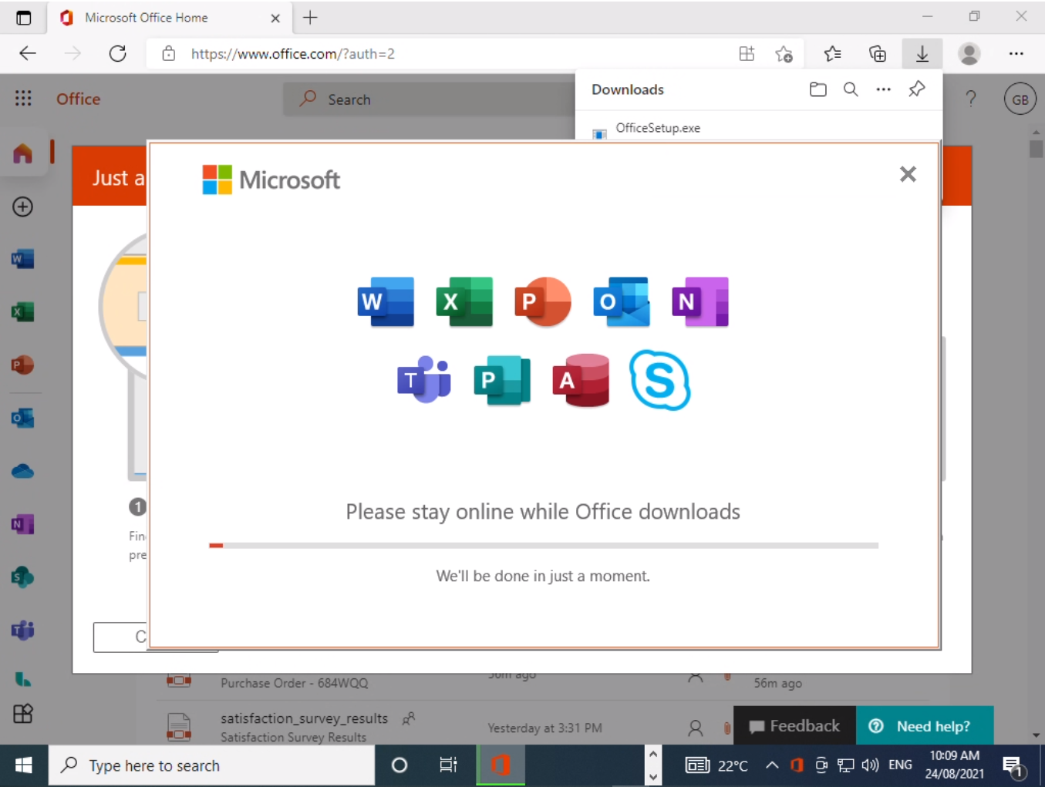Image resolution: width=1045 pixels, height=787 pixels.
Task: Open a new browser tab
Action: (x=310, y=18)
